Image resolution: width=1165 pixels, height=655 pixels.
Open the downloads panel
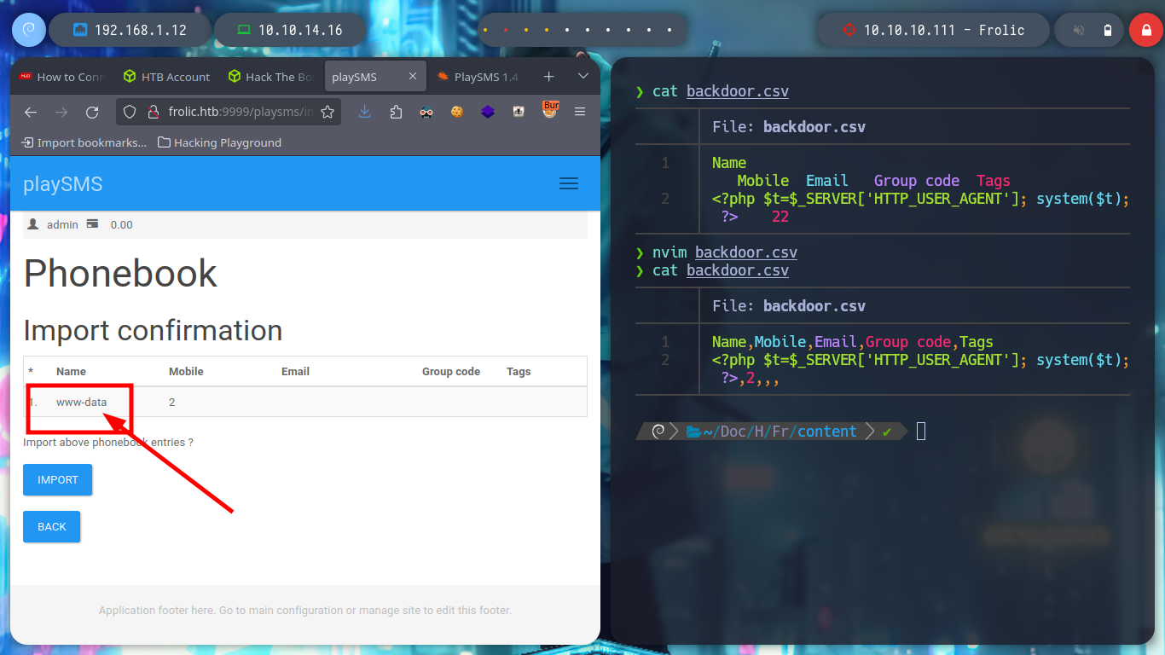365,112
